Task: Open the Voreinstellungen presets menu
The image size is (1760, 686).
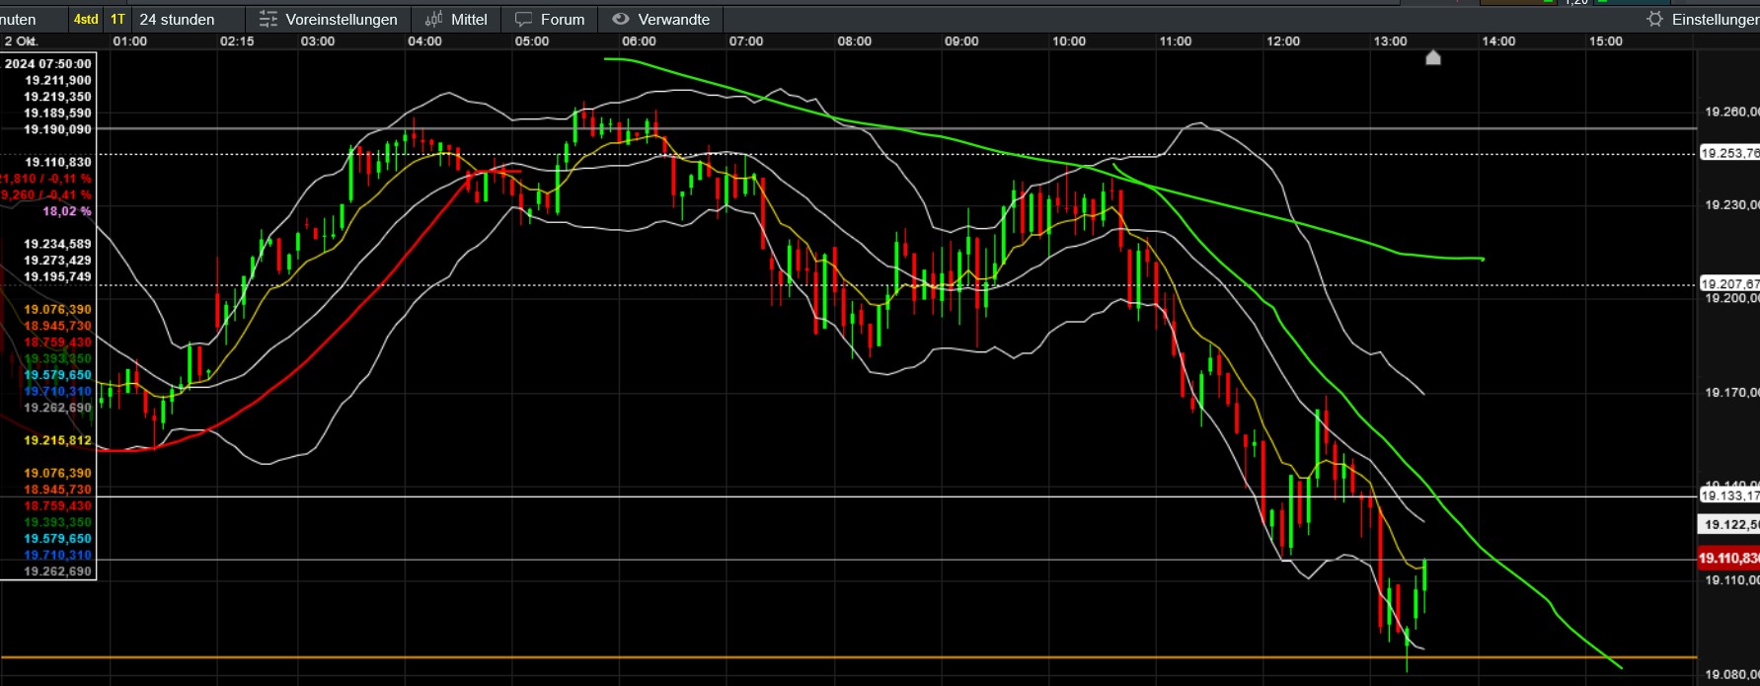Action: click(328, 19)
